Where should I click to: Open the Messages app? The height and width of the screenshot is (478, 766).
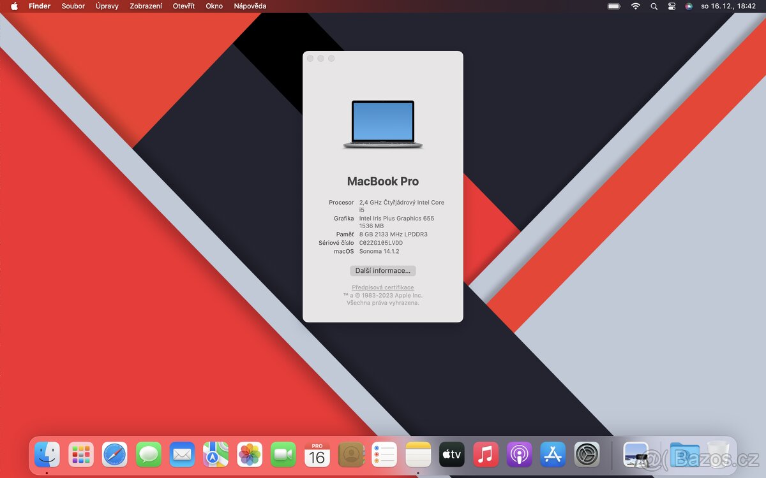(x=148, y=454)
